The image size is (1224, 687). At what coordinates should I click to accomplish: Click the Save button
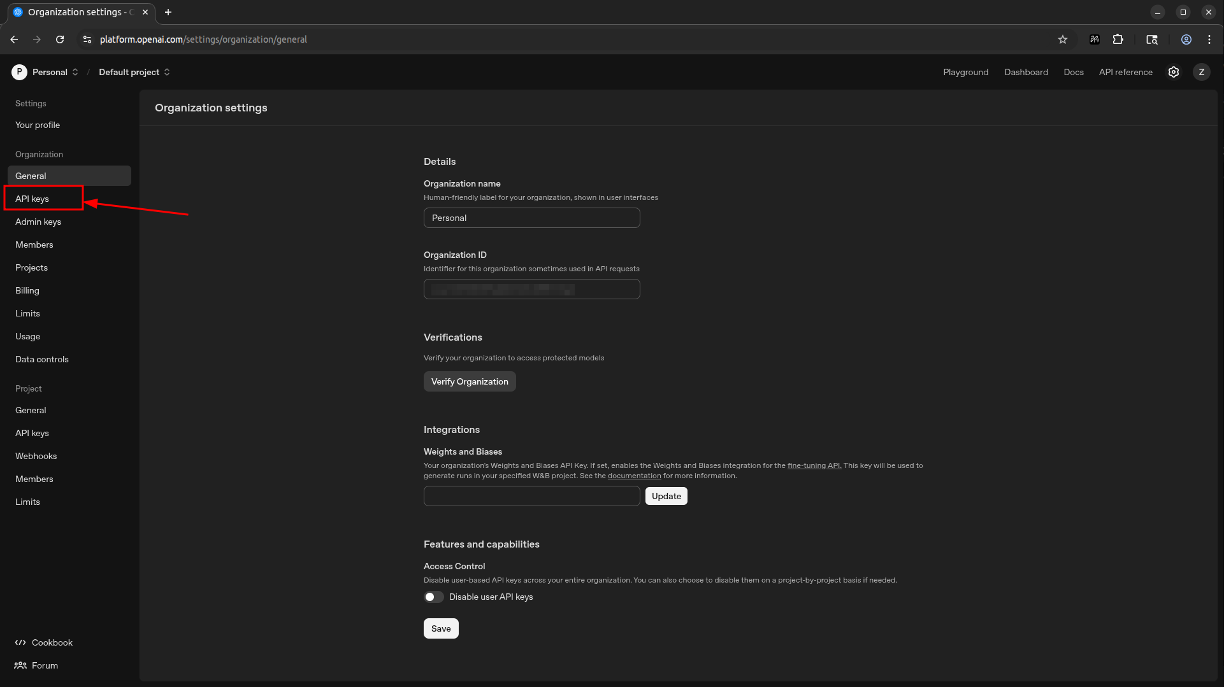pos(441,628)
